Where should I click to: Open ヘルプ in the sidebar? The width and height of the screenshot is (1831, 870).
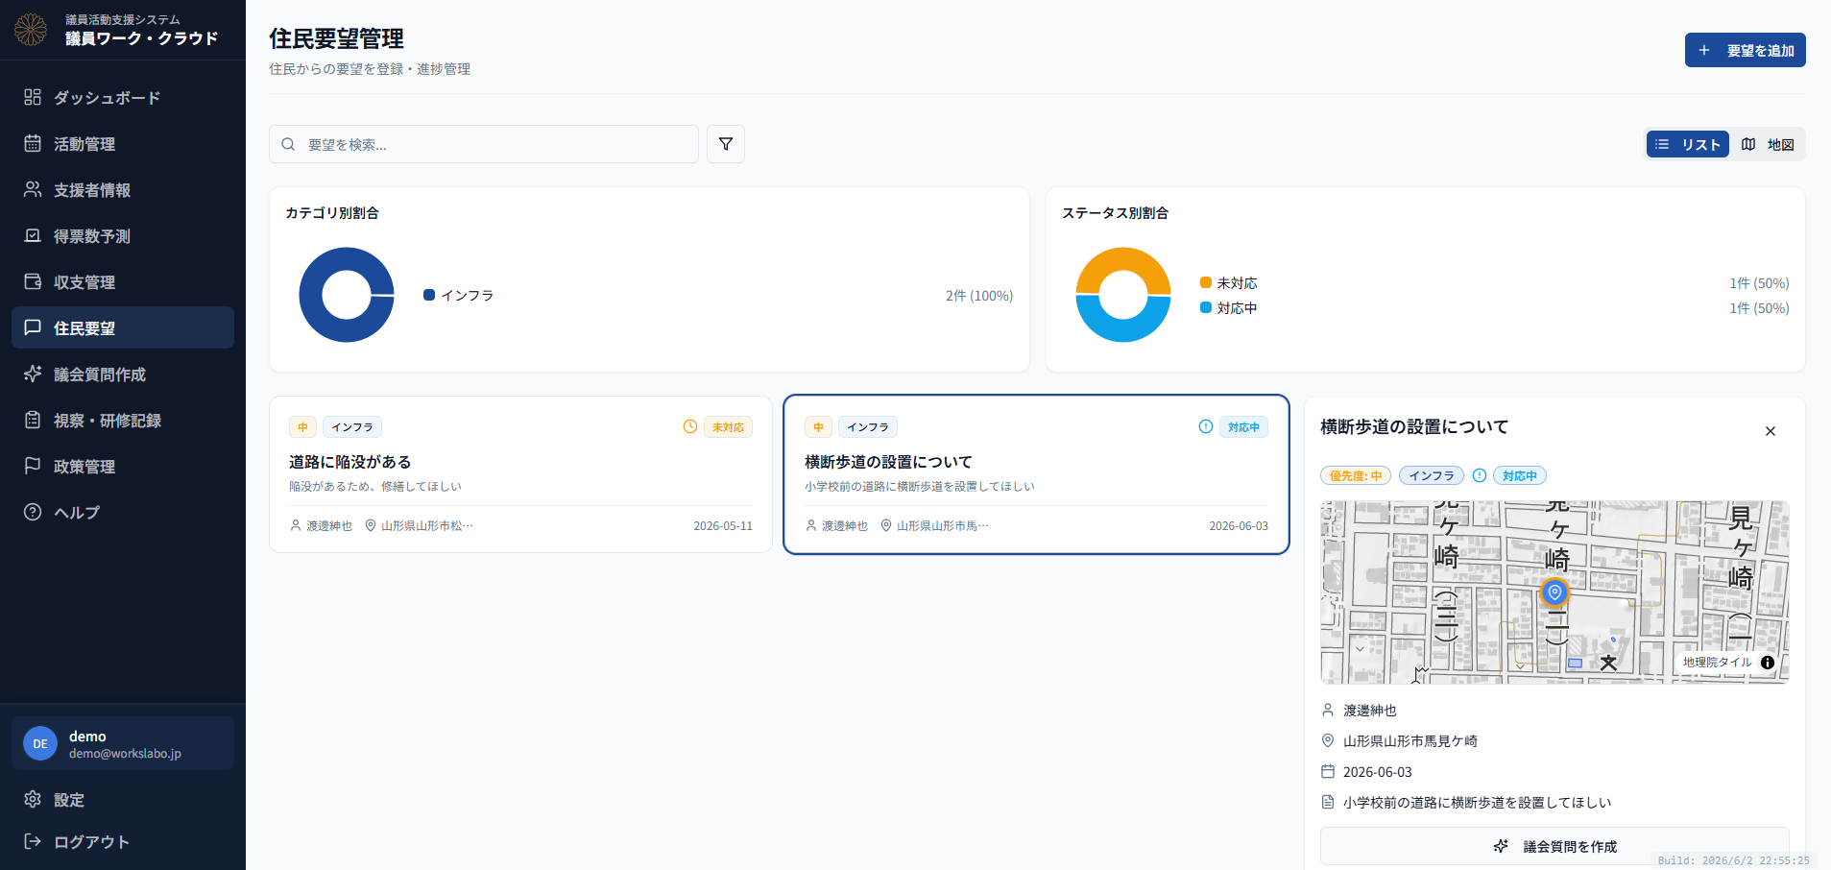(123, 512)
